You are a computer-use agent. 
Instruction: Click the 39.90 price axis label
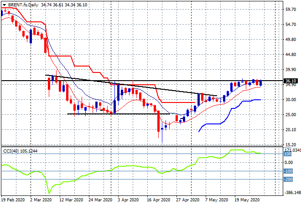pyautogui.click(x=291, y=69)
